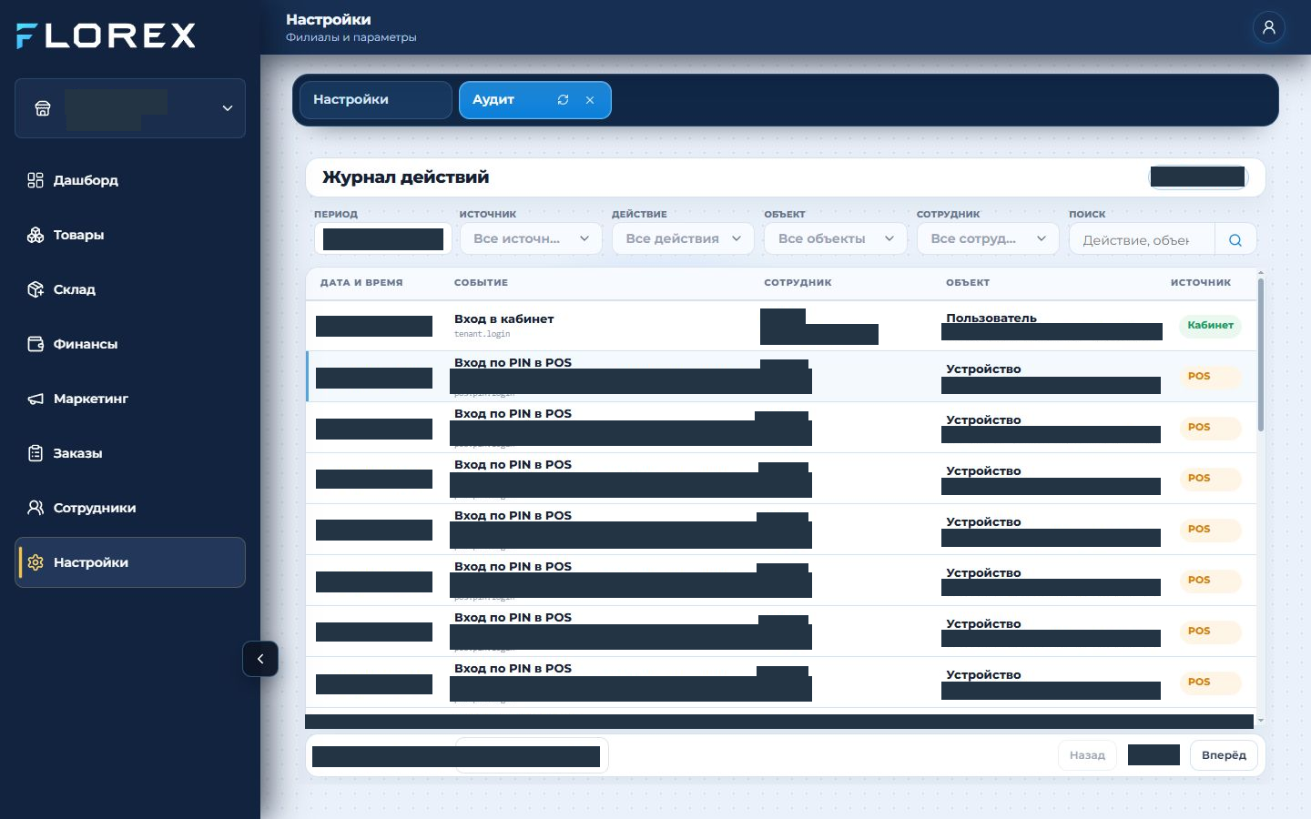Click the Настройки gear icon
Screen dimensions: 1311x819
coord(36,562)
